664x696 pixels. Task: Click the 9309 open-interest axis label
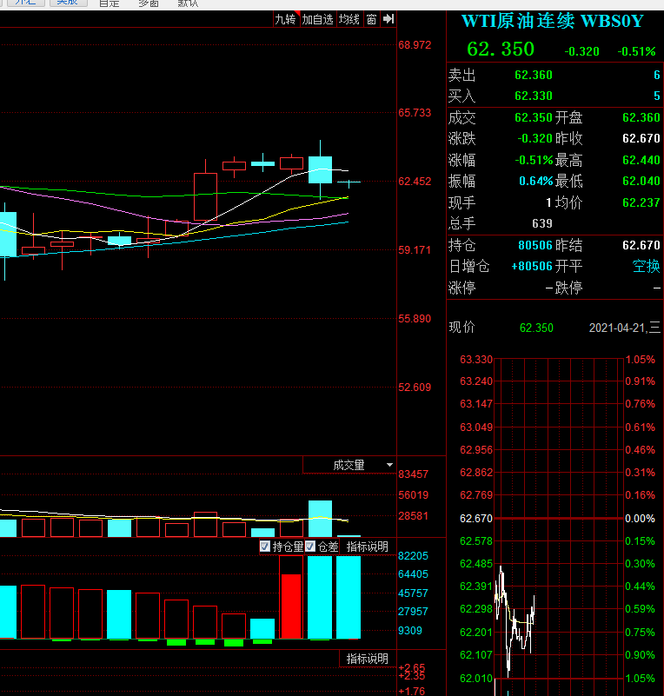(410, 630)
